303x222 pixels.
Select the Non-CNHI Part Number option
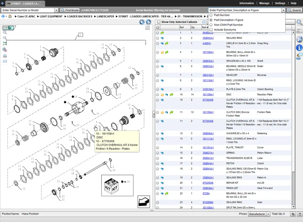point(211,25)
